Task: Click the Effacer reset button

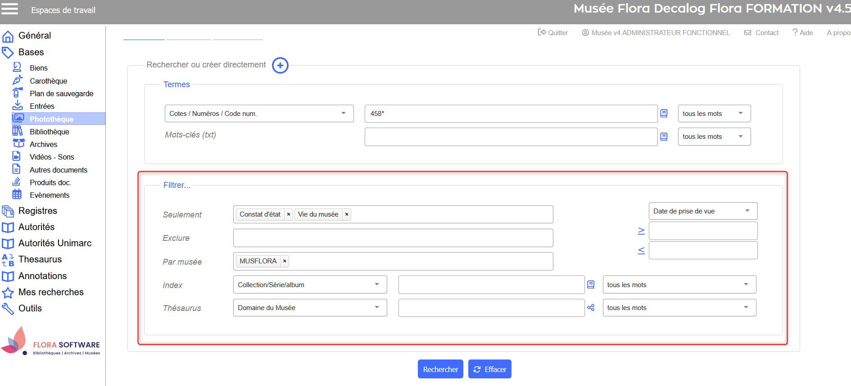Action: (x=489, y=369)
